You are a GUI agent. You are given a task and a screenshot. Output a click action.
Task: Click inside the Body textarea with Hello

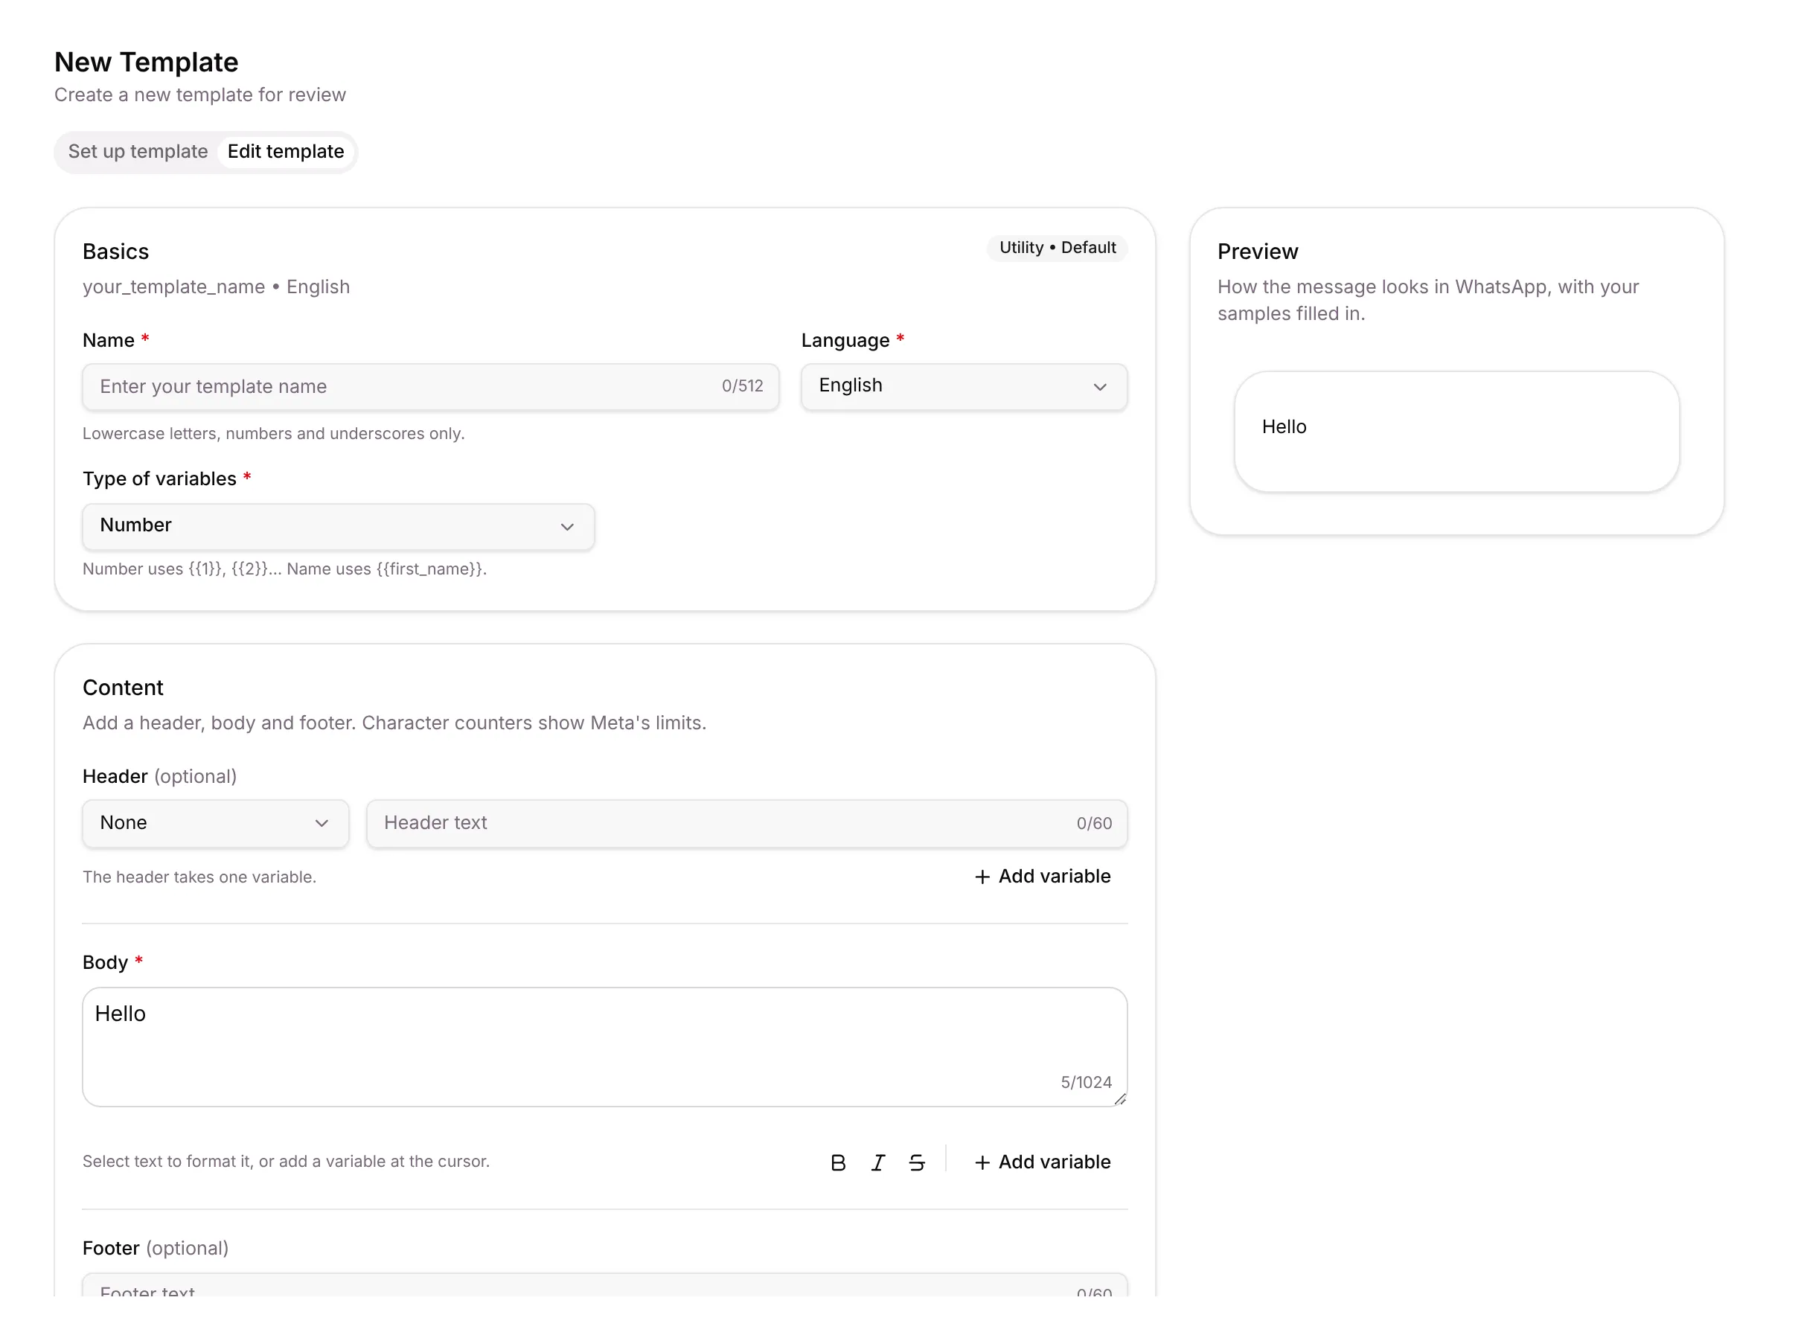604,1046
